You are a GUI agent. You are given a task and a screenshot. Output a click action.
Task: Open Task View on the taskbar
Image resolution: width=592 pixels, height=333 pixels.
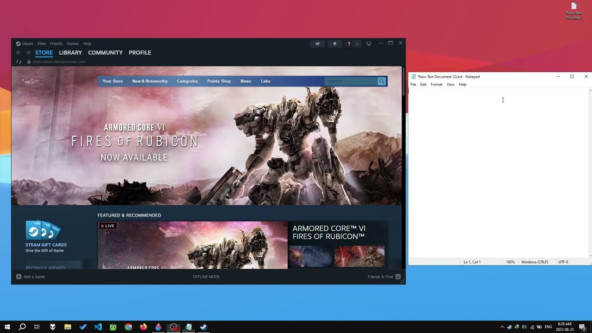point(37,327)
